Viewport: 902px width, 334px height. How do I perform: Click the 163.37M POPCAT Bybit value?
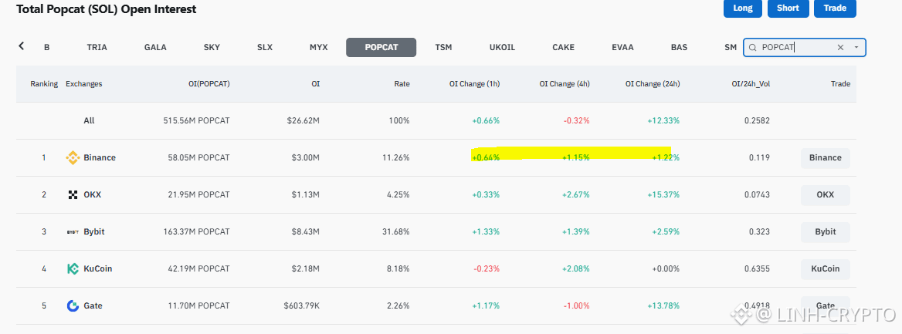click(196, 232)
